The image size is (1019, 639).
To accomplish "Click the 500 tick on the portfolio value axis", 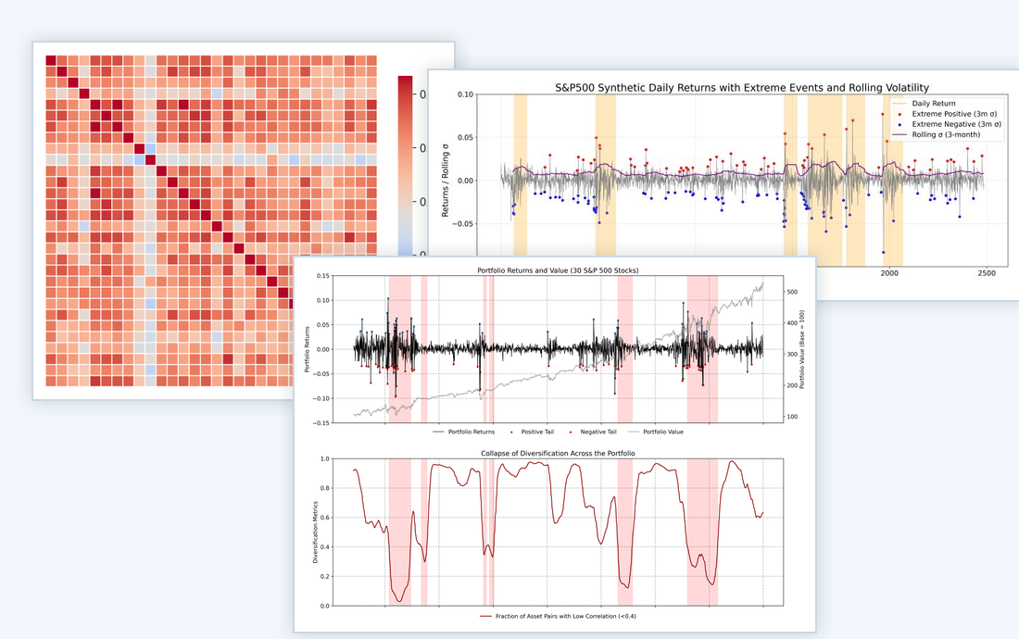I will [792, 293].
